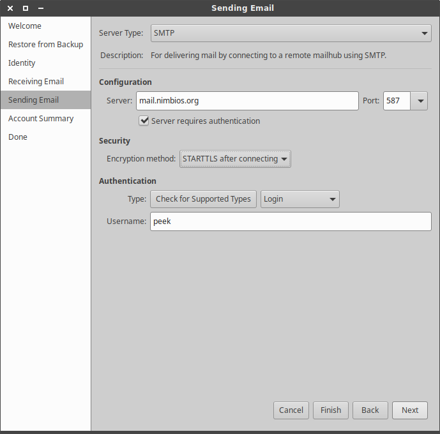Toggle Server requires authentication checkbox
The image size is (440, 434).
(x=144, y=121)
